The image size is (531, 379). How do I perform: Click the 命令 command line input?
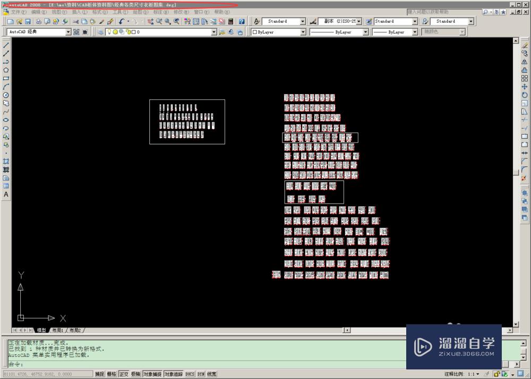[207, 365]
